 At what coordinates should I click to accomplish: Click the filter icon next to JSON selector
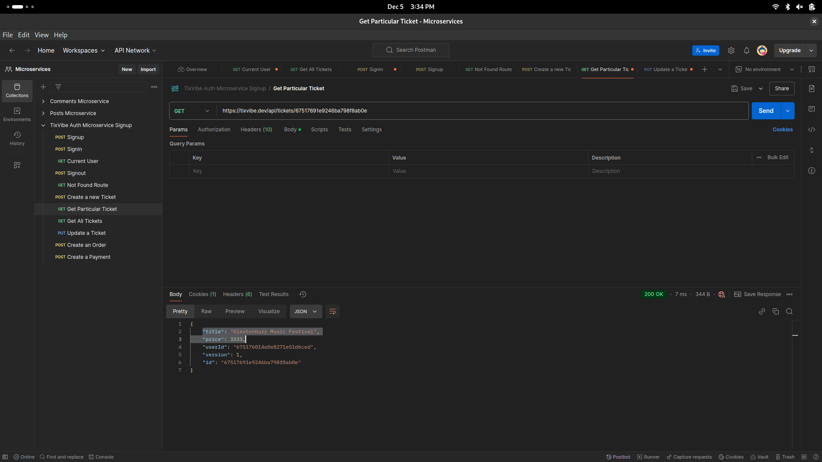pos(333,311)
